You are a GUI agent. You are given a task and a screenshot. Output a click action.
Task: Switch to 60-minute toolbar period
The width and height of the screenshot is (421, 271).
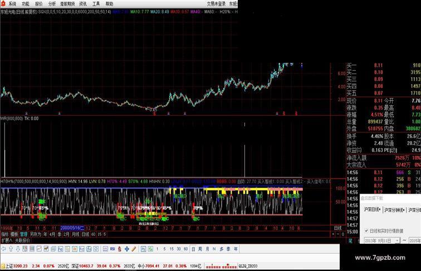point(185,249)
